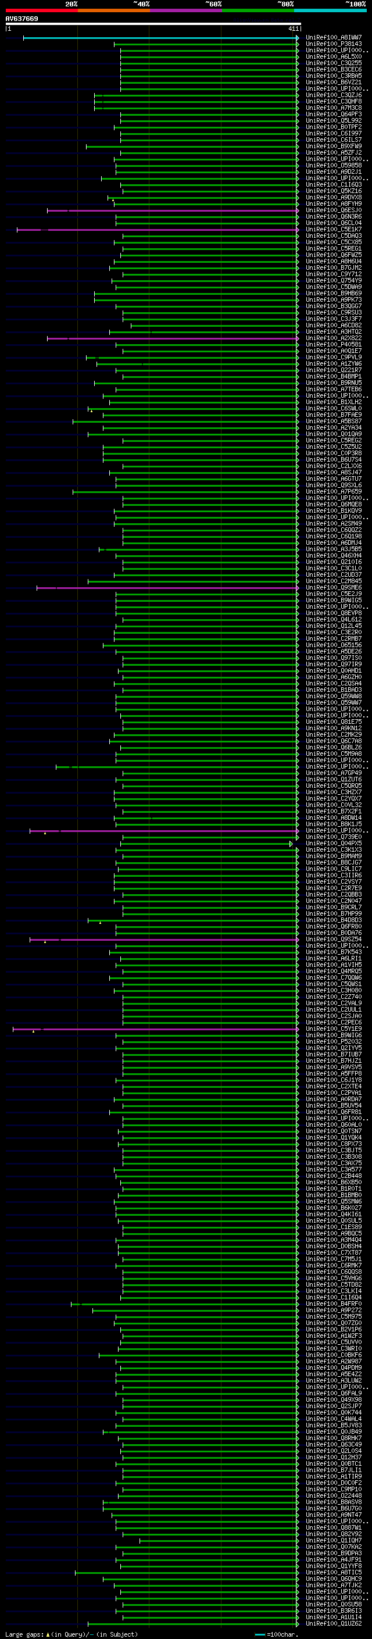
Task: Click the UniRef100_Q64PF3 label
Action: tap(334, 115)
